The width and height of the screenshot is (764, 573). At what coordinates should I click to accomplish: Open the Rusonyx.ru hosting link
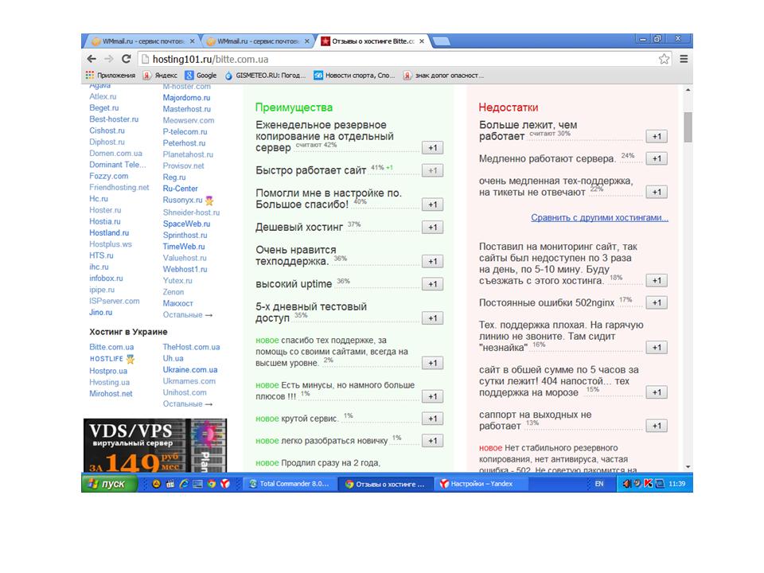(x=183, y=200)
